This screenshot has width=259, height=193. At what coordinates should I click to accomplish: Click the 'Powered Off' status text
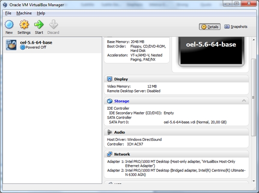pyautogui.click(x=36, y=47)
